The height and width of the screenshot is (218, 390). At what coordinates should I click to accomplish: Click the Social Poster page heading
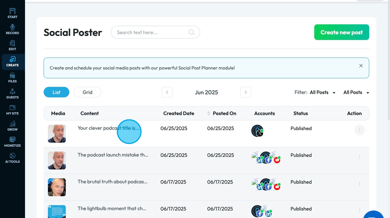[x=73, y=32]
